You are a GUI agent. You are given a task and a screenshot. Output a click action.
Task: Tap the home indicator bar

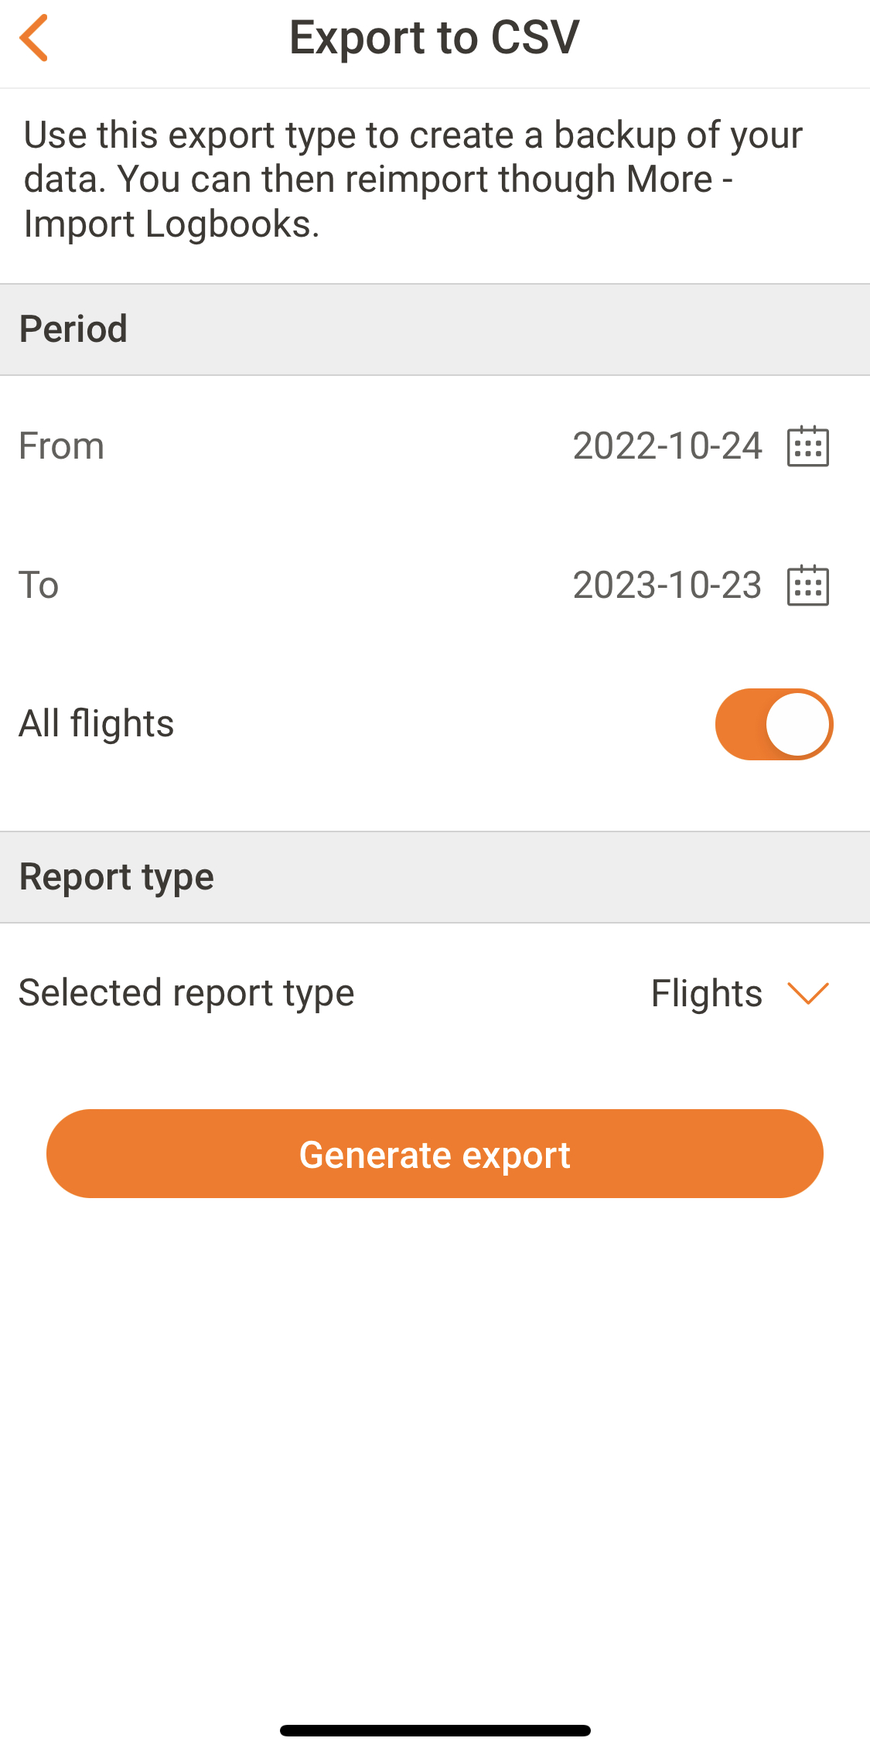[435, 1730]
